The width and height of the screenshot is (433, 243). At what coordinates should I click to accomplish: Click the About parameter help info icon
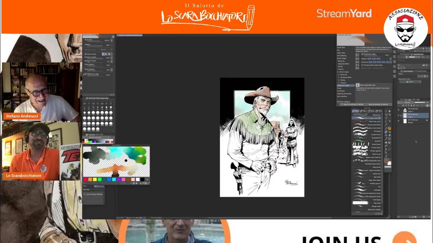[358, 85]
